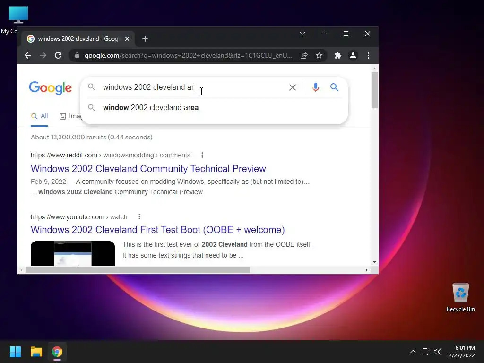Click the Google logo
484x363 pixels.
(50, 88)
